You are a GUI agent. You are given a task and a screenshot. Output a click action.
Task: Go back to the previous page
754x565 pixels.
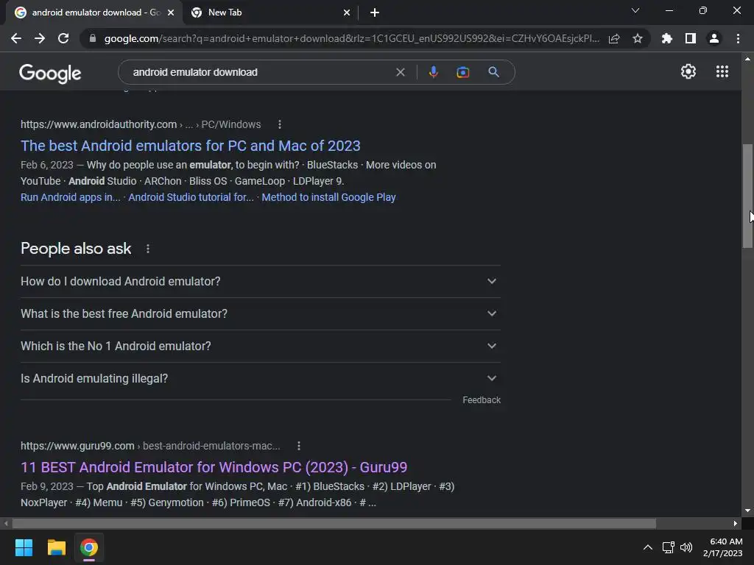[x=16, y=38]
